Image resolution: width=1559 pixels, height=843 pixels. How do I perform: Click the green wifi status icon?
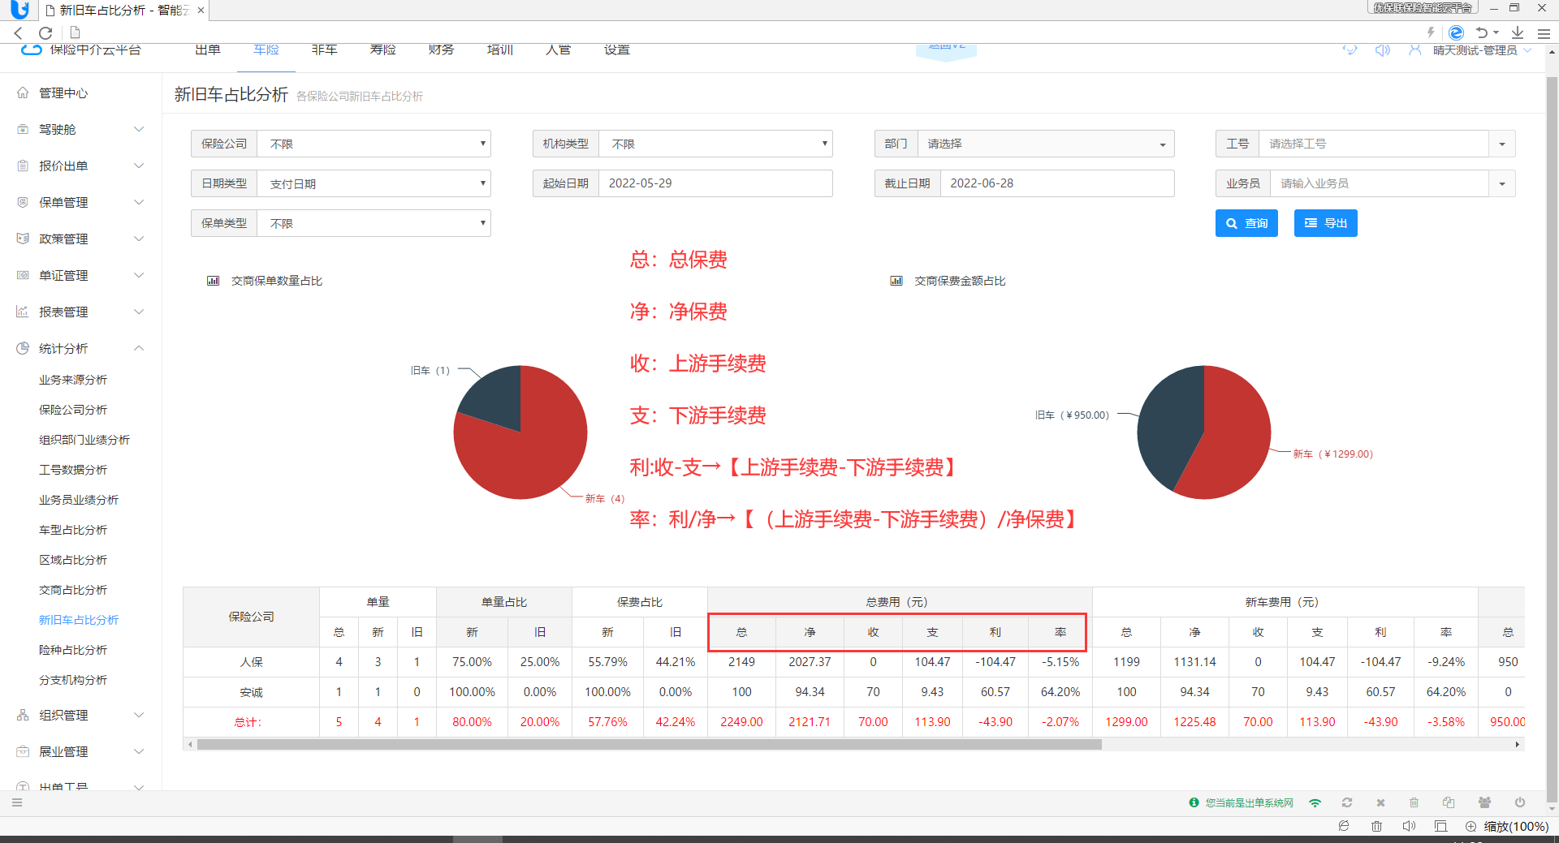tap(1315, 802)
